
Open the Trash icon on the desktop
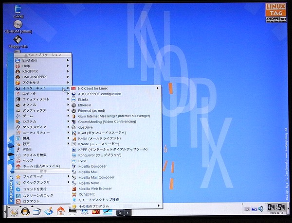[18, 10]
